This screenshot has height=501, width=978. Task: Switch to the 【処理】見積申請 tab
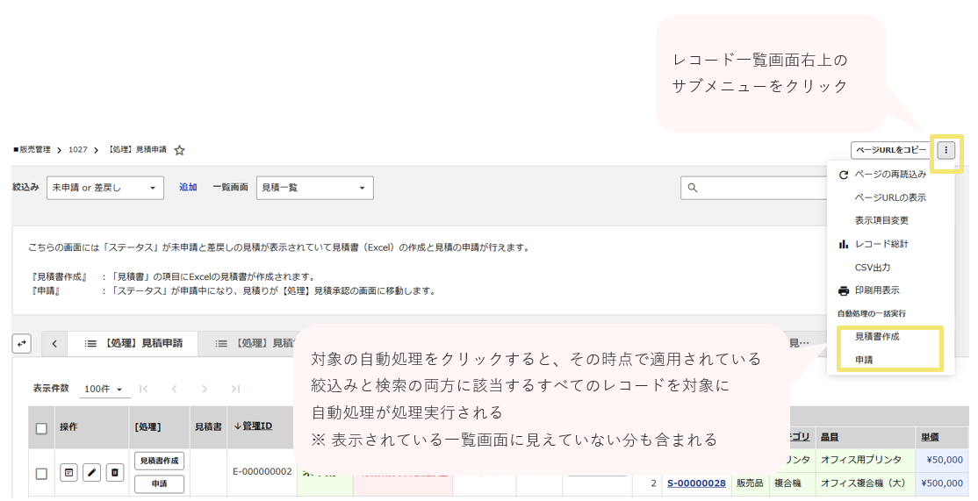[x=133, y=343]
